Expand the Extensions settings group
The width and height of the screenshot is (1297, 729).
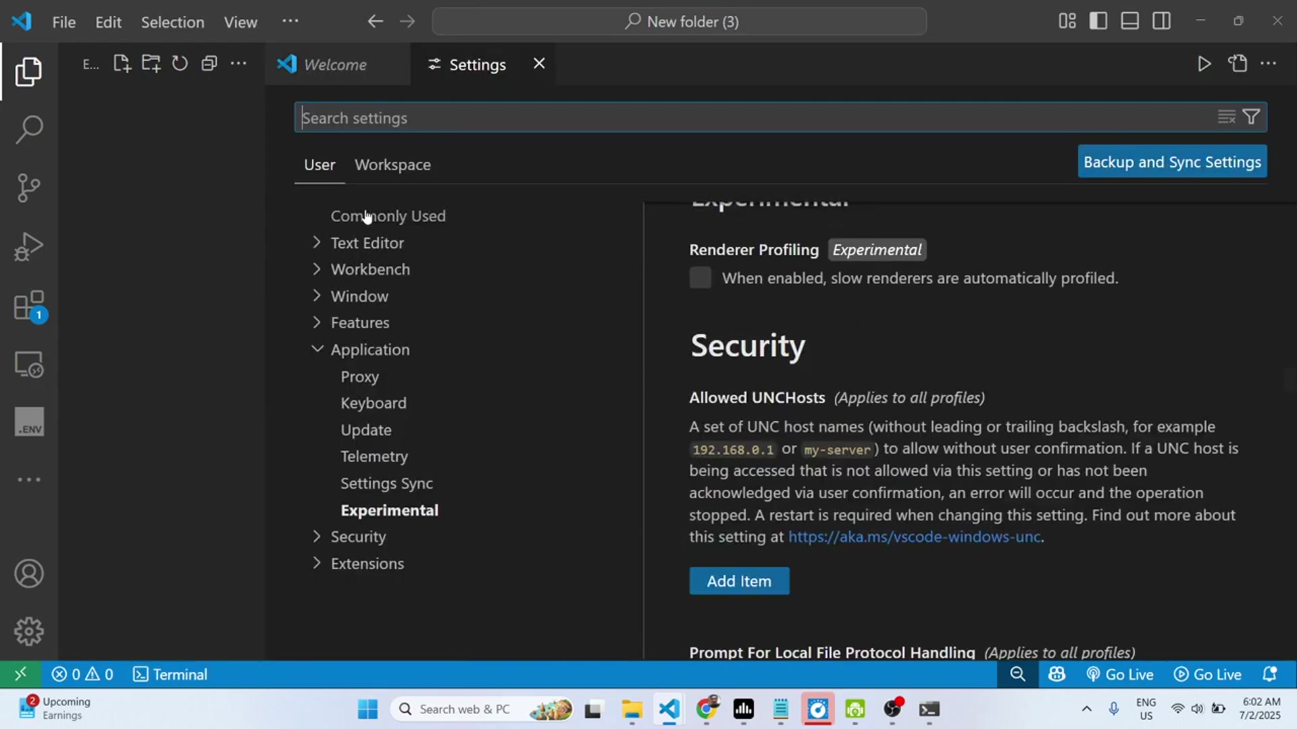317,563
